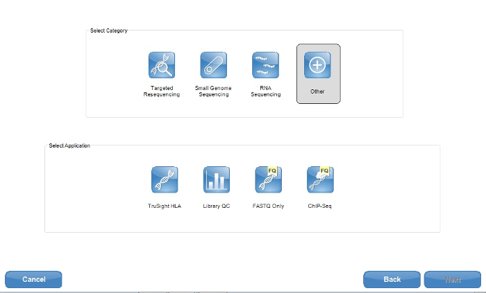Select the Other category plus icon
Image resolution: width=486 pixels, height=293 pixels.
pyautogui.click(x=317, y=65)
